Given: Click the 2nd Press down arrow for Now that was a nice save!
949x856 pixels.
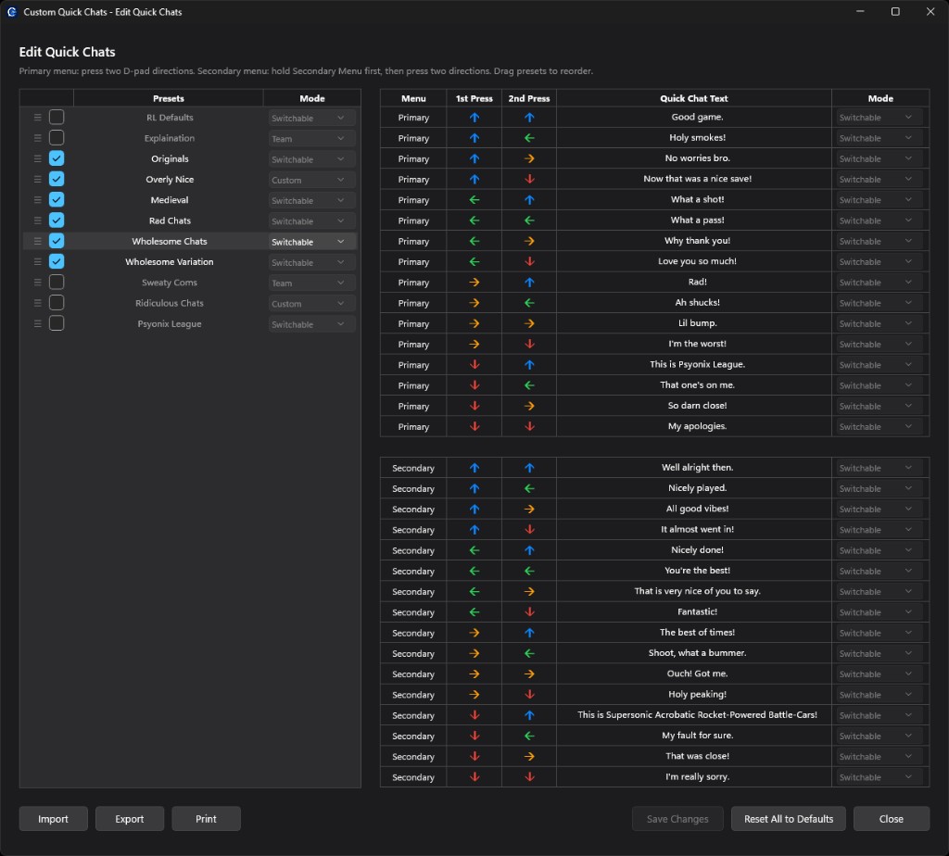Looking at the screenshot, I should click(x=529, y=179).
